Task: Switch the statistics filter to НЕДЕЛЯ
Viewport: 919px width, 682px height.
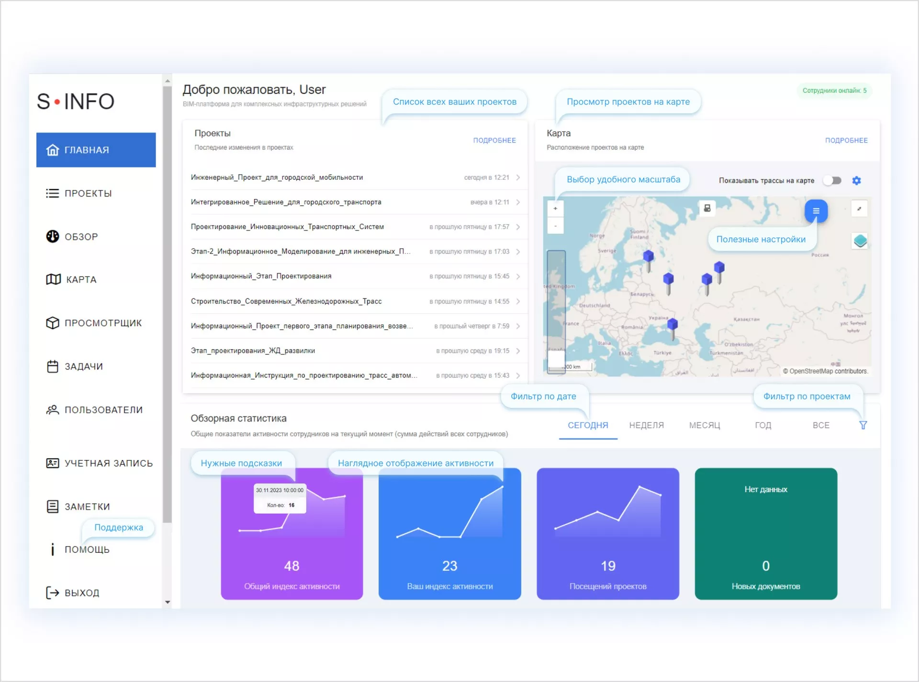Action: (646, 425)
